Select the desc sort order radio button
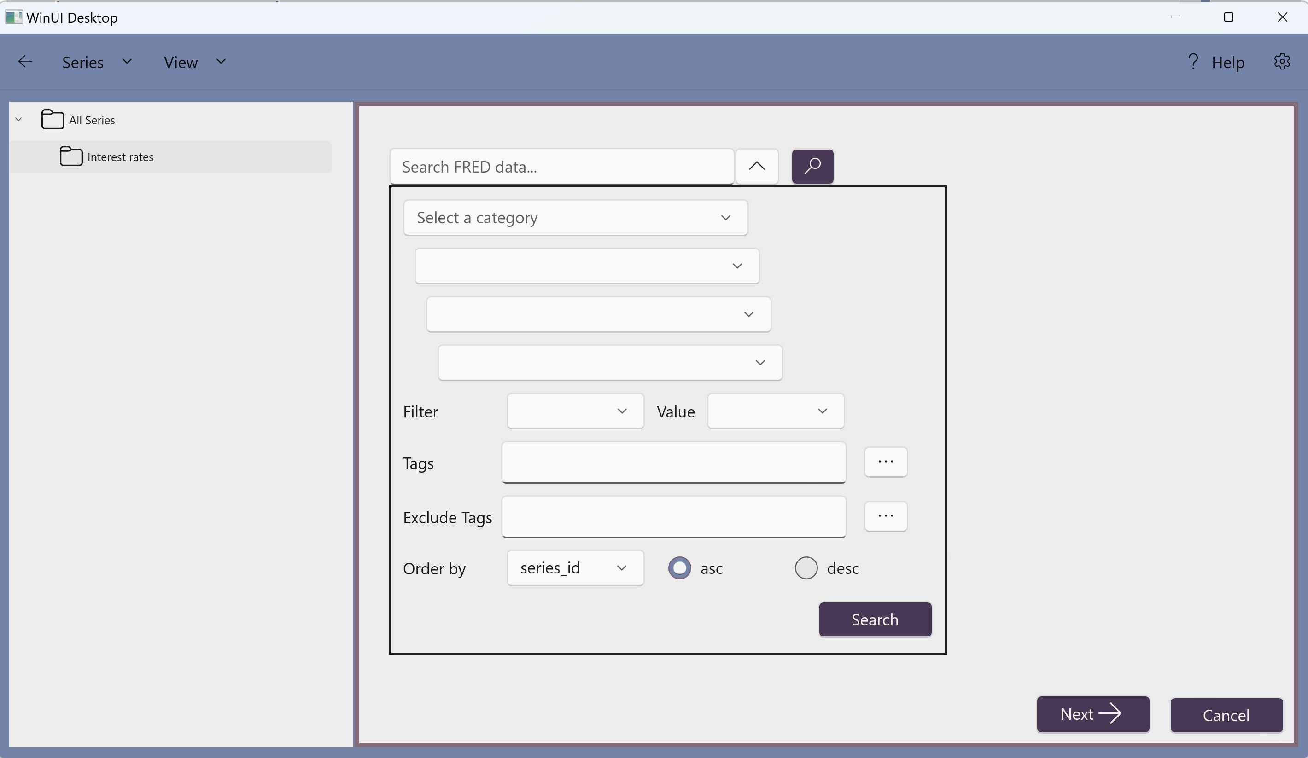1308x758 pixels. pos(806,568)
